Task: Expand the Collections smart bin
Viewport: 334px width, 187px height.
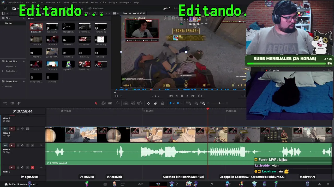Action: (3, 71)
